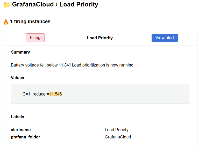Click the fire icon next to firing instances
The height and width of the screenshot is (148, 199).
click(6, 22)
